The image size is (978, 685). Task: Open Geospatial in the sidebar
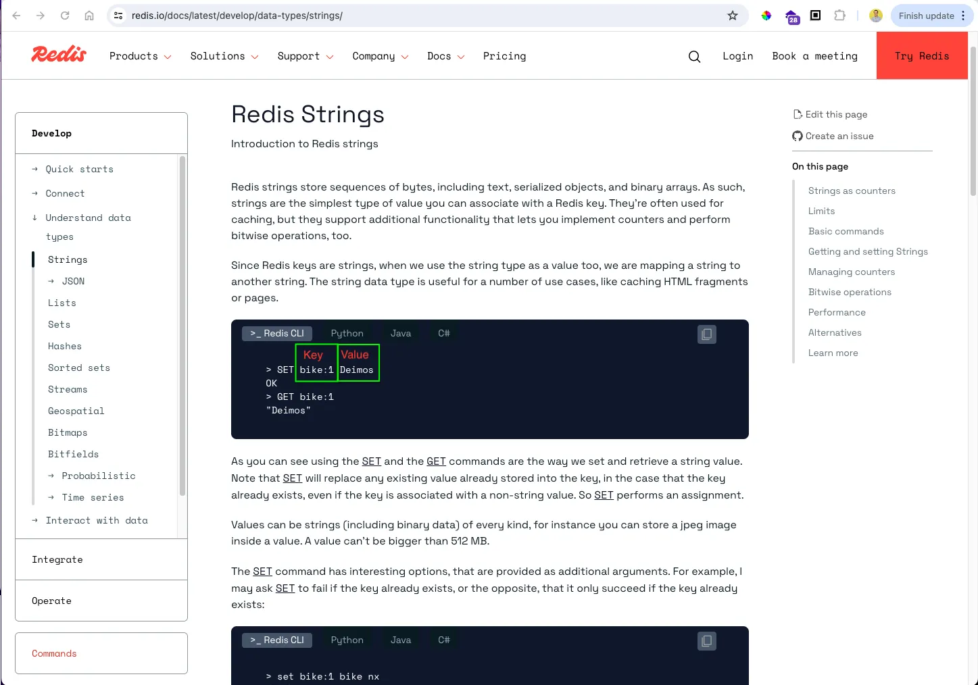76,411
